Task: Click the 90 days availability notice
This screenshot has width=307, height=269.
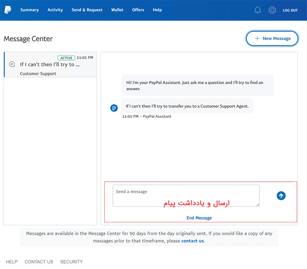Action: pyautogui.click(x=149, y=237)
